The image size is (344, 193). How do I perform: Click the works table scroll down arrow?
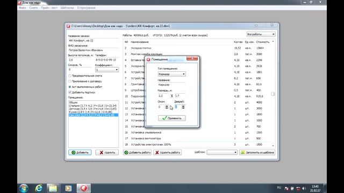point(273,145)
